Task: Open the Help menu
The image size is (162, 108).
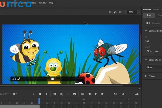Action: pos(51,3)
